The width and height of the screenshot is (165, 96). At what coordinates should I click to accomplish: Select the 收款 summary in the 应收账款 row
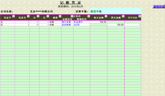(x=55, y=25)
